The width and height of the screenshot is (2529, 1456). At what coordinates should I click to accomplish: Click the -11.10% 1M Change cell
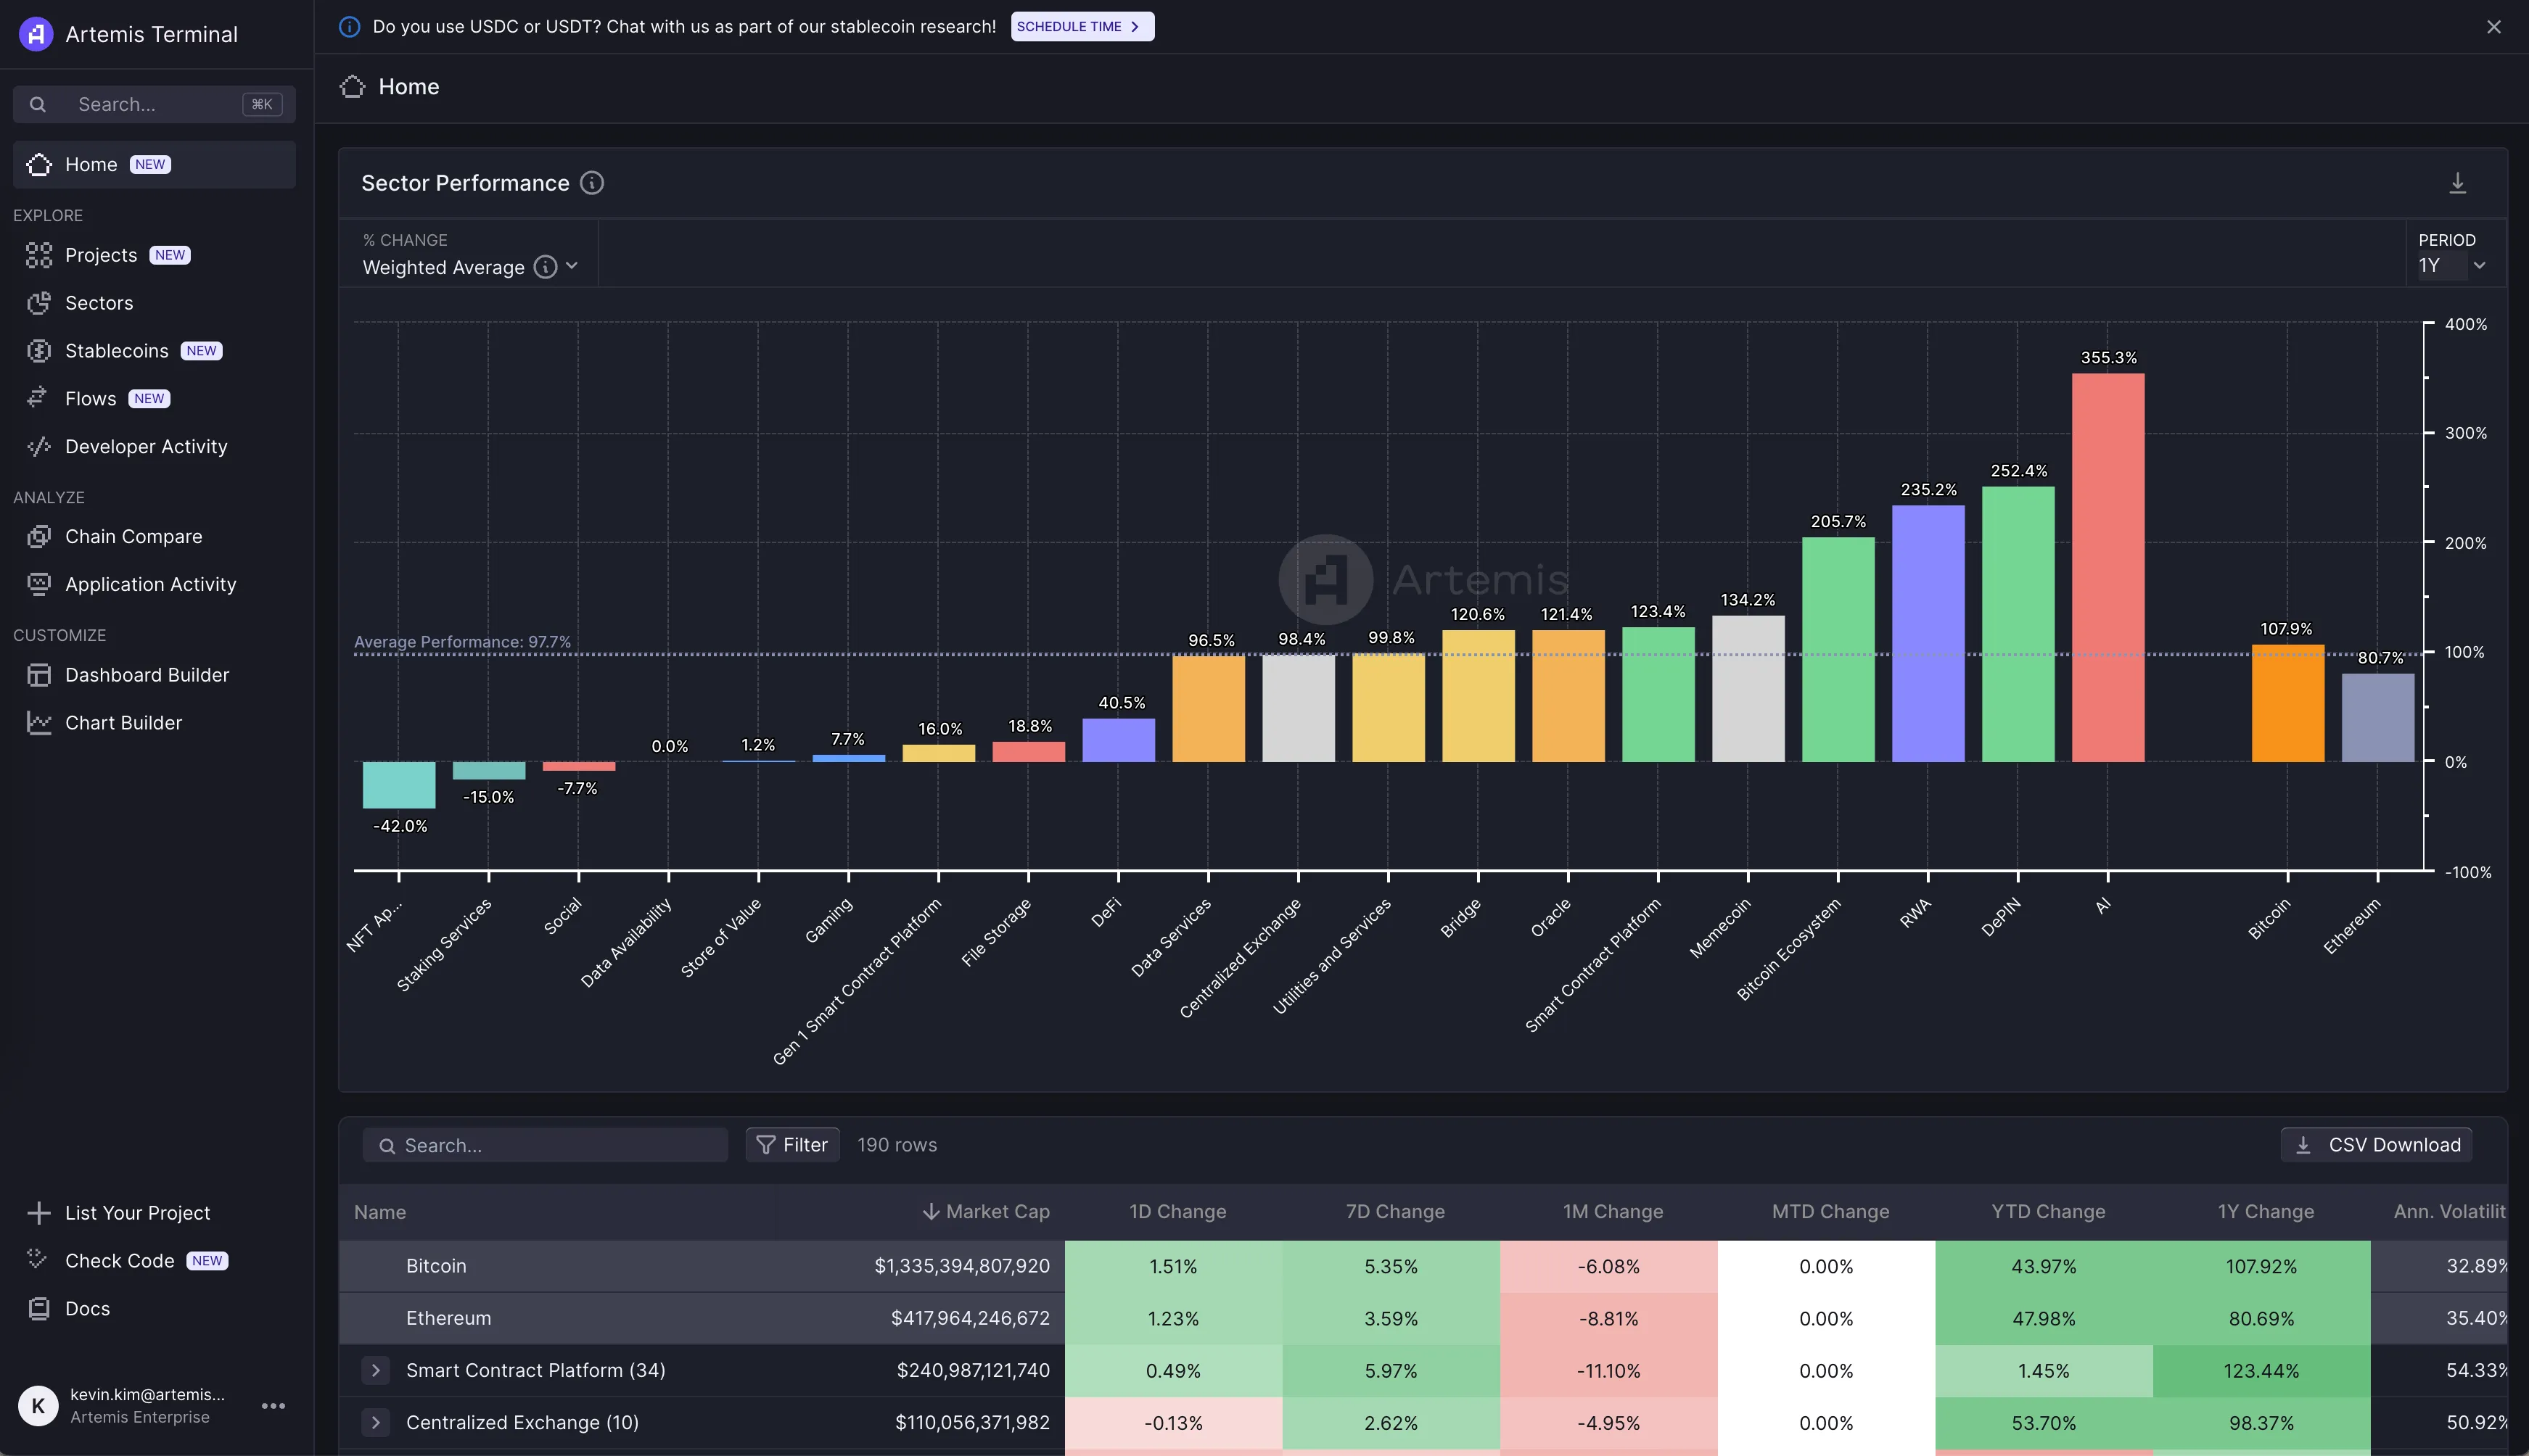pos(1608,1370)
